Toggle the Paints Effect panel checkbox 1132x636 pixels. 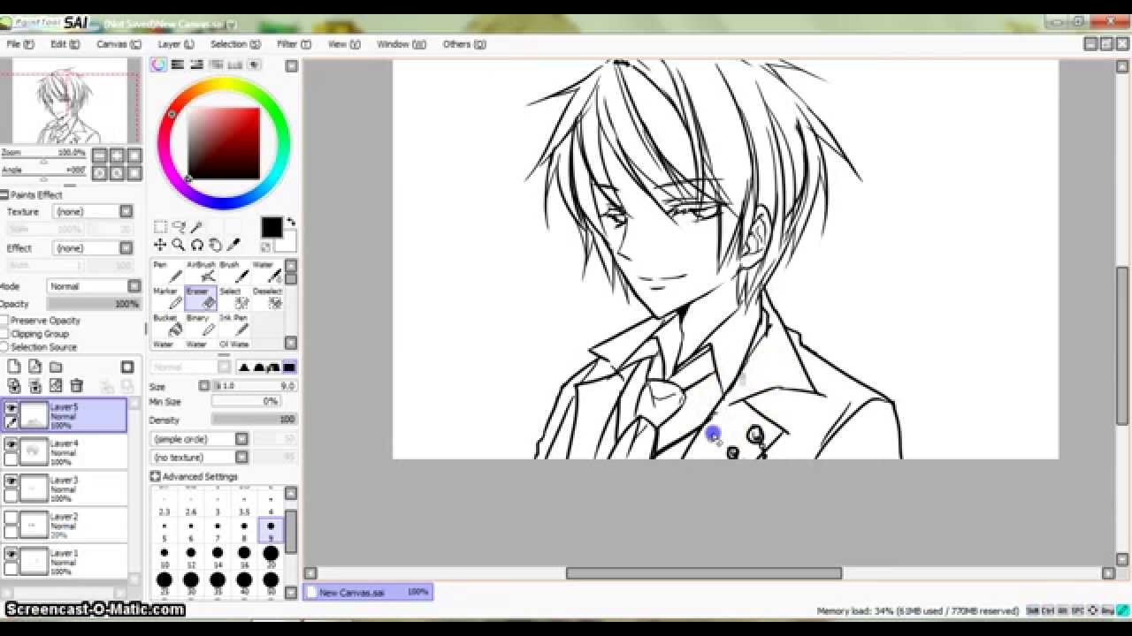pos(4,195)
